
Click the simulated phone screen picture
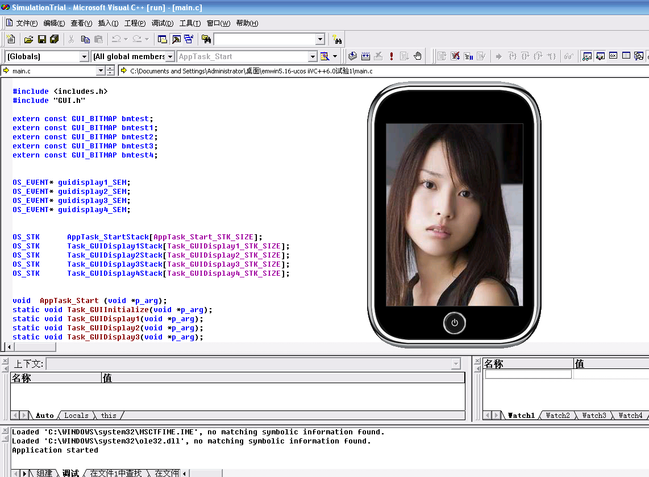[x=454, y=215]
